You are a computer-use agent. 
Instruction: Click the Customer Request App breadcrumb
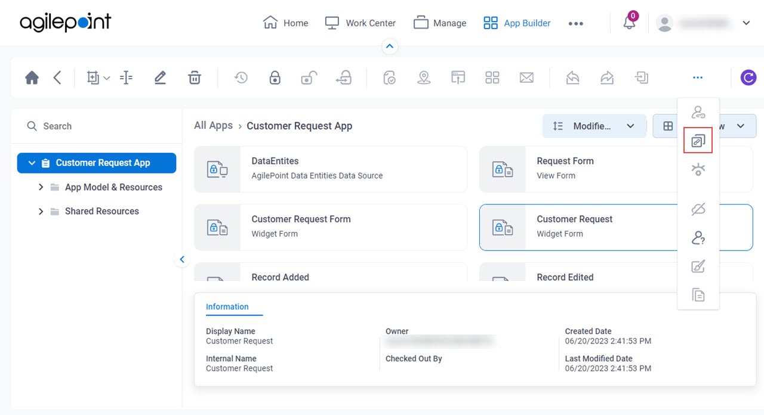(300, 126)
